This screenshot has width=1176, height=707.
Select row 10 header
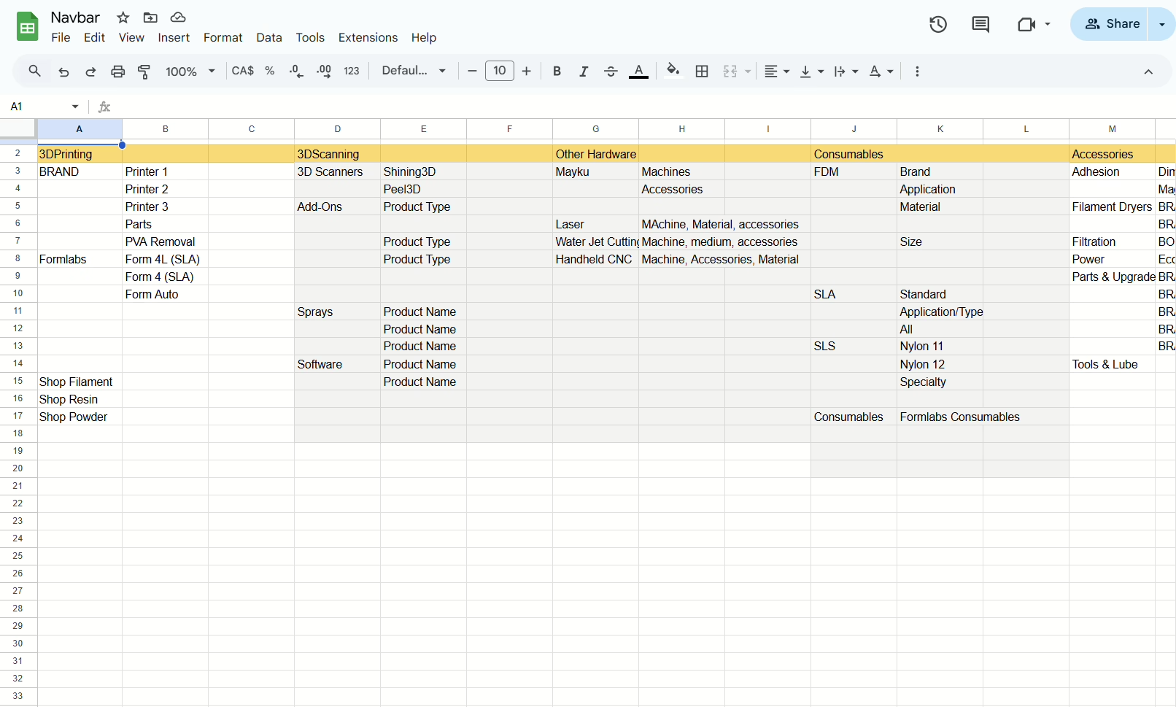pyautogui.click(x=18, y=293)
